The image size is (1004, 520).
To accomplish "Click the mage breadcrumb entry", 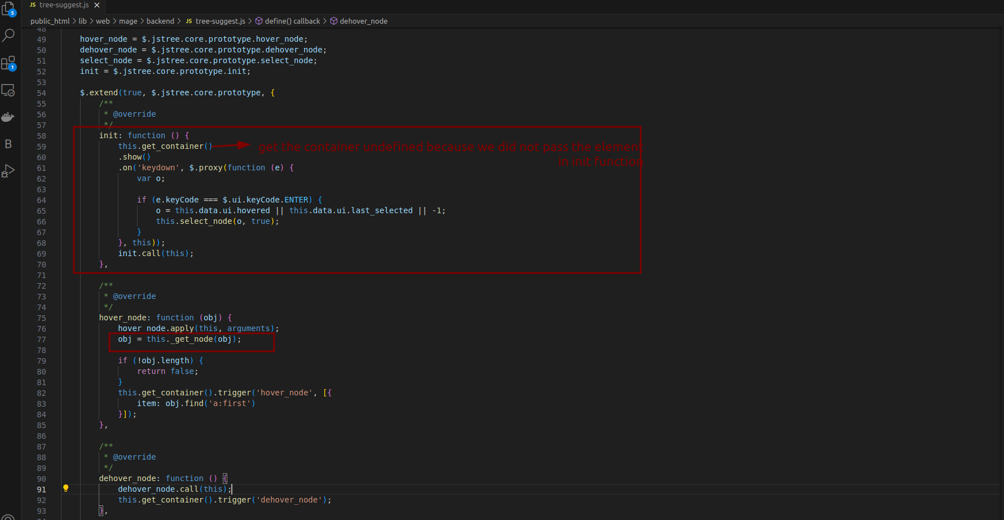I will pos(128,21).
